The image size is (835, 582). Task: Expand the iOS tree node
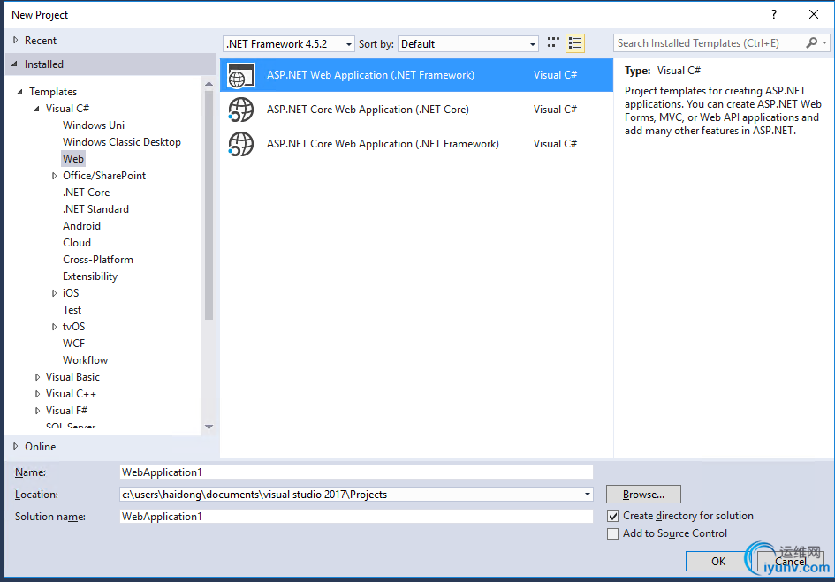(54, 293)
